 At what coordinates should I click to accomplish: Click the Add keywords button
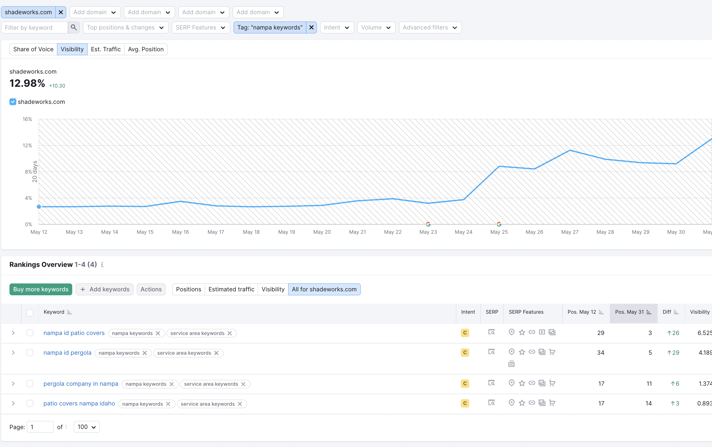105,289
